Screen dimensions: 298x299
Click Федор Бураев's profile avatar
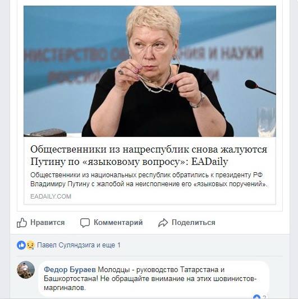click(x=26, y=270)
